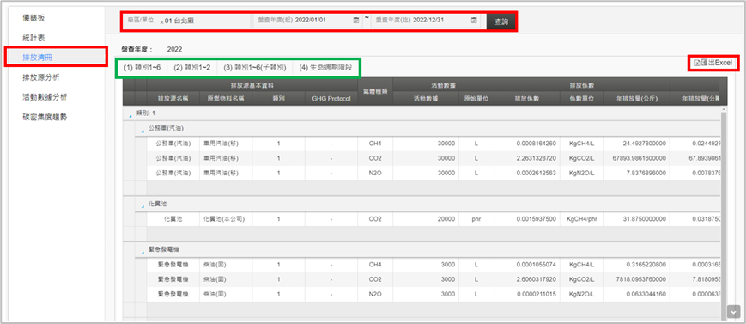Select cell 0.0002612563

[537, 173]
